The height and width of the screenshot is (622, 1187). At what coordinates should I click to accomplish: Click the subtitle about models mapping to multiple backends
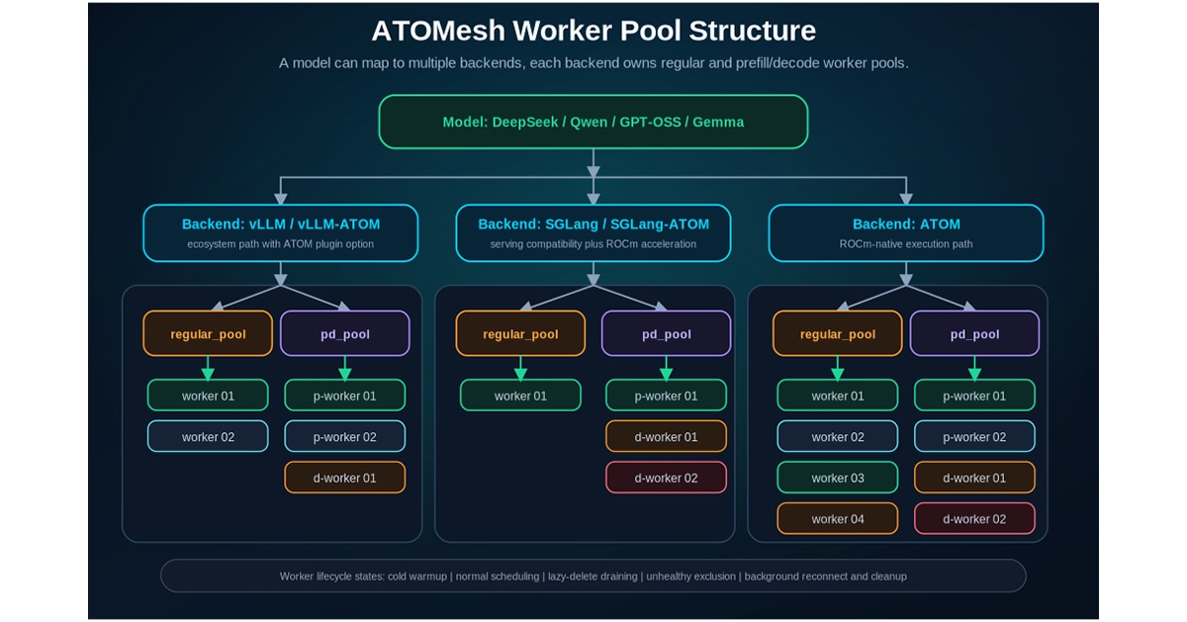pos(593,63)
